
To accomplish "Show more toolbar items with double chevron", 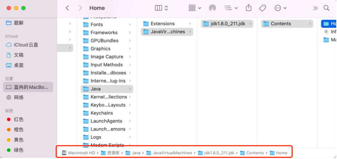I will tap(315, 8).
